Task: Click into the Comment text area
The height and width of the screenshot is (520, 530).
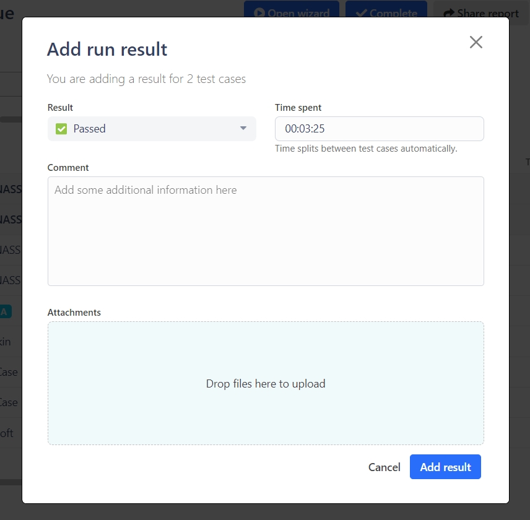Action: pos(266,231)
